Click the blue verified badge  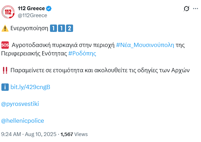tap(49, 8)
